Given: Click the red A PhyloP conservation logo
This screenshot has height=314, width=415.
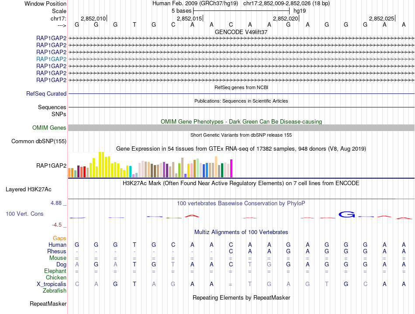Looking at the screenshot, I should click(192, 216).
